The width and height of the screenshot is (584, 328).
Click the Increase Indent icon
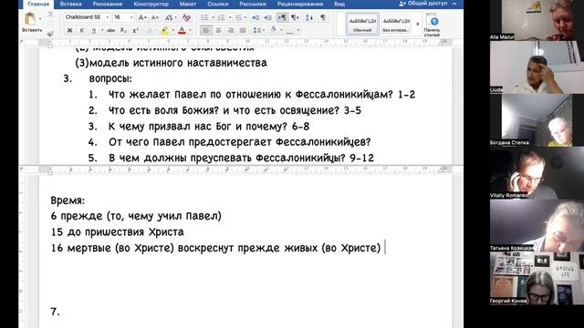[267, 17]
